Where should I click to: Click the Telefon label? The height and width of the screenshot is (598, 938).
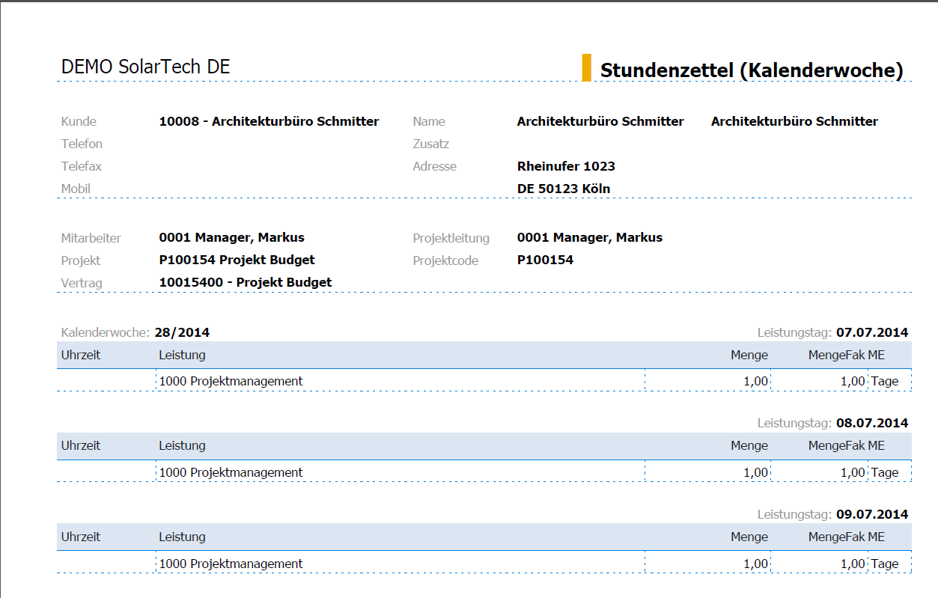[82, 144]
